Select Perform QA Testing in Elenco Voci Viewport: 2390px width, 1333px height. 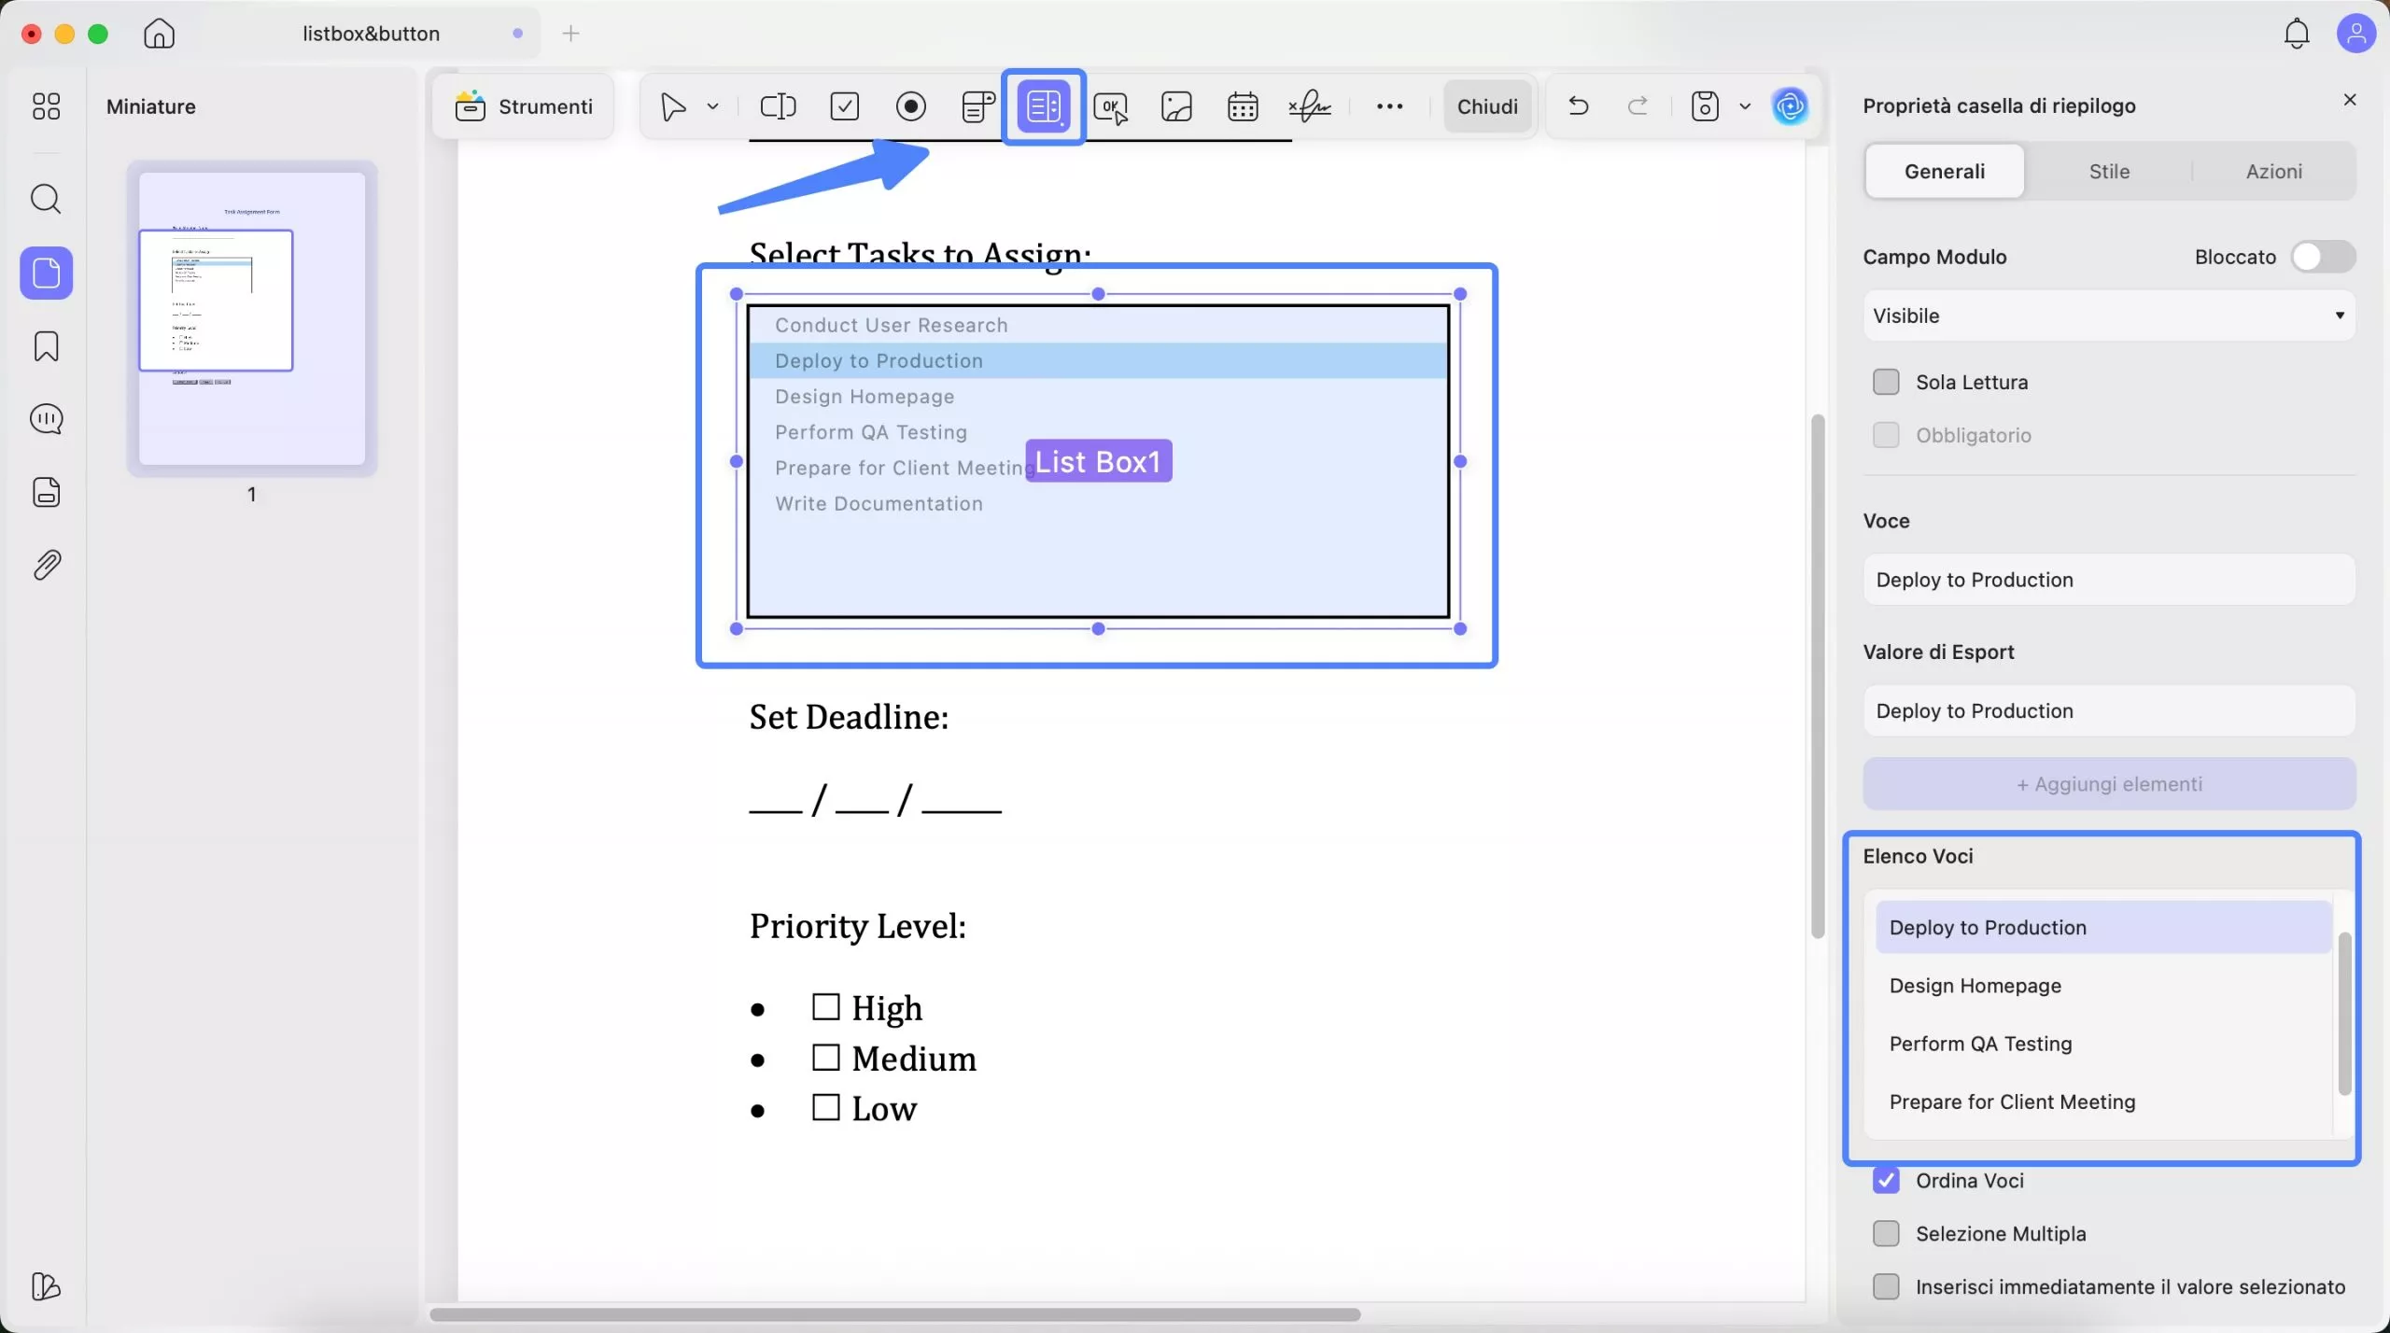2102,1044
